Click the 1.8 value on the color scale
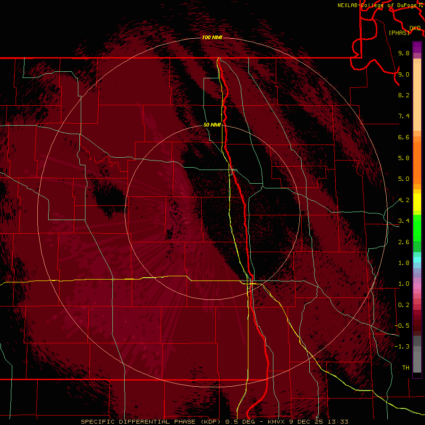The width and height of the screenshot is (425, 425). (404, 263)
